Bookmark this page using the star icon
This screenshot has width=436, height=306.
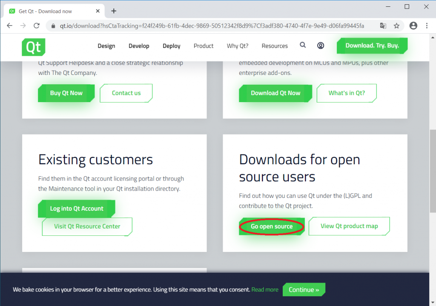[x=397, y=26]
